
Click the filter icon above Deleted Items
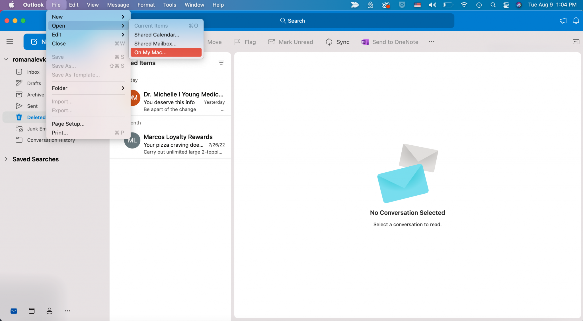pyautogui.click(x=221, y=63)
